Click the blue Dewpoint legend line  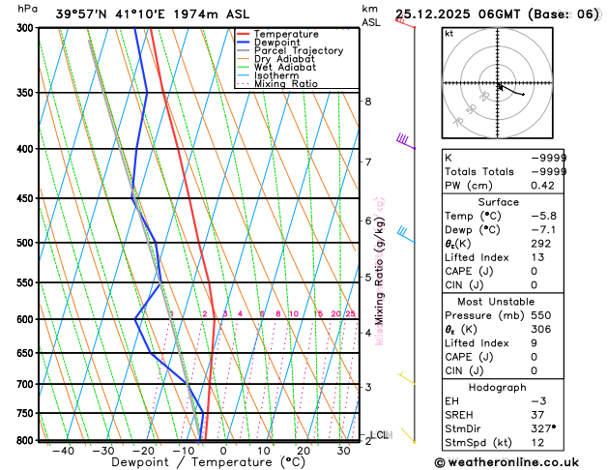tap(244, 43)
